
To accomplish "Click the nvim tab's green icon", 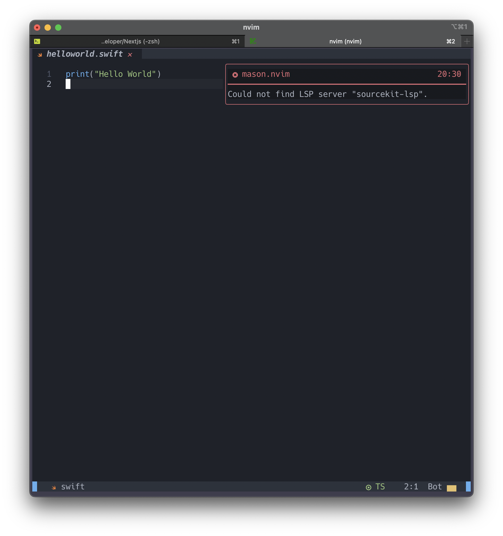I will tap(253, 41).
